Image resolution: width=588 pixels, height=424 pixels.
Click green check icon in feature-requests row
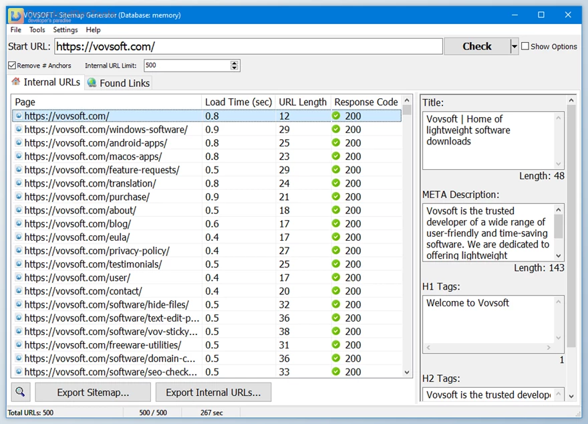point(336,170)
